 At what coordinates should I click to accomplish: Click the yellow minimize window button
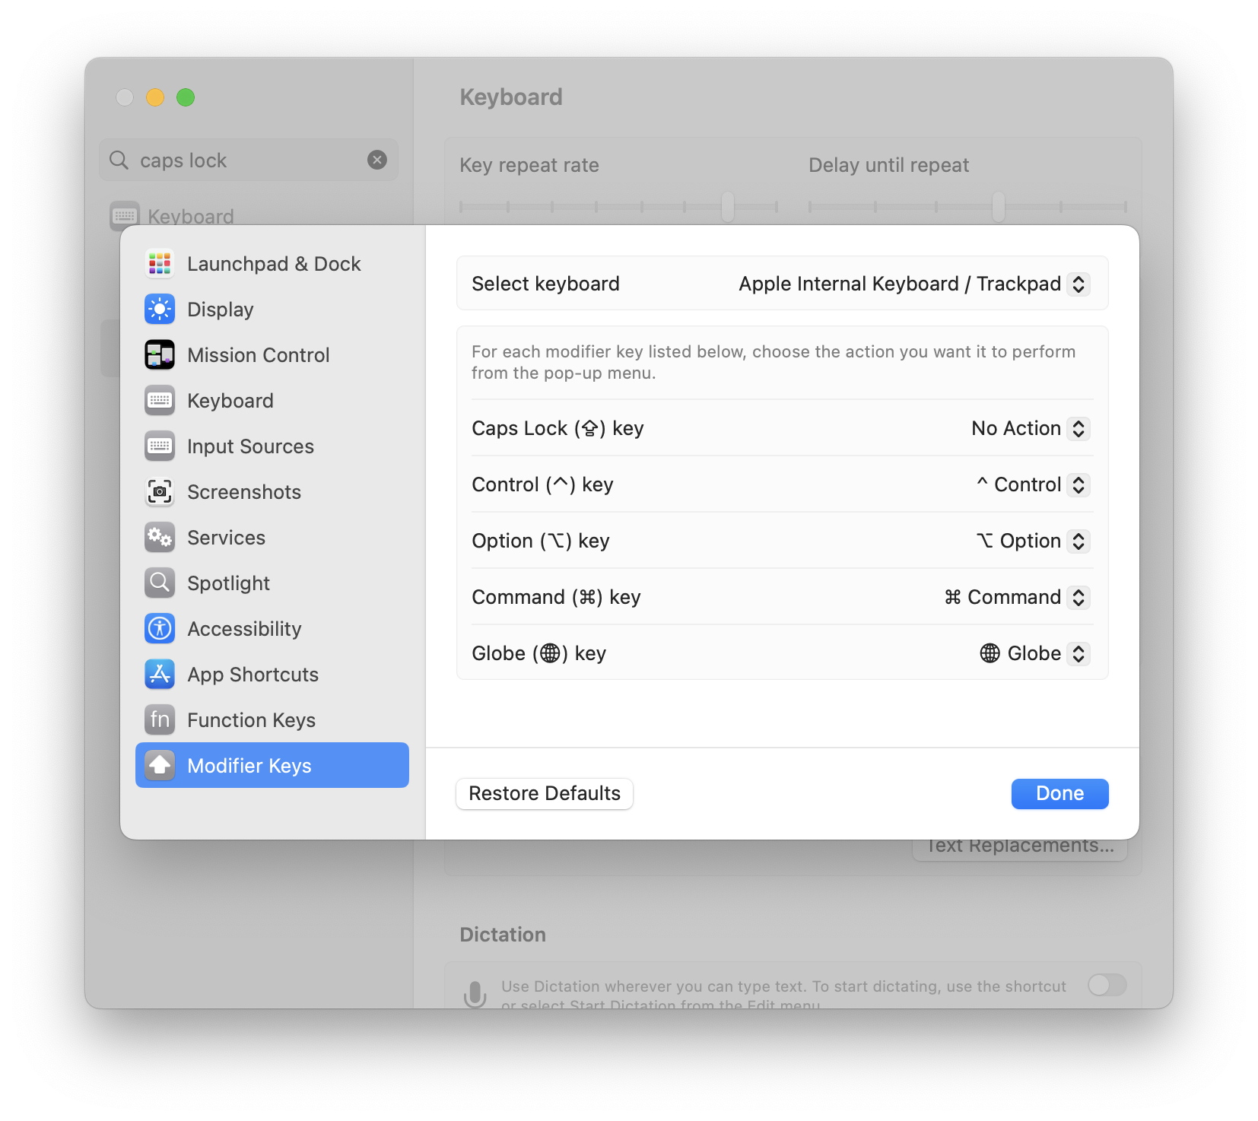pyautogui.click(x=155, y=97)
